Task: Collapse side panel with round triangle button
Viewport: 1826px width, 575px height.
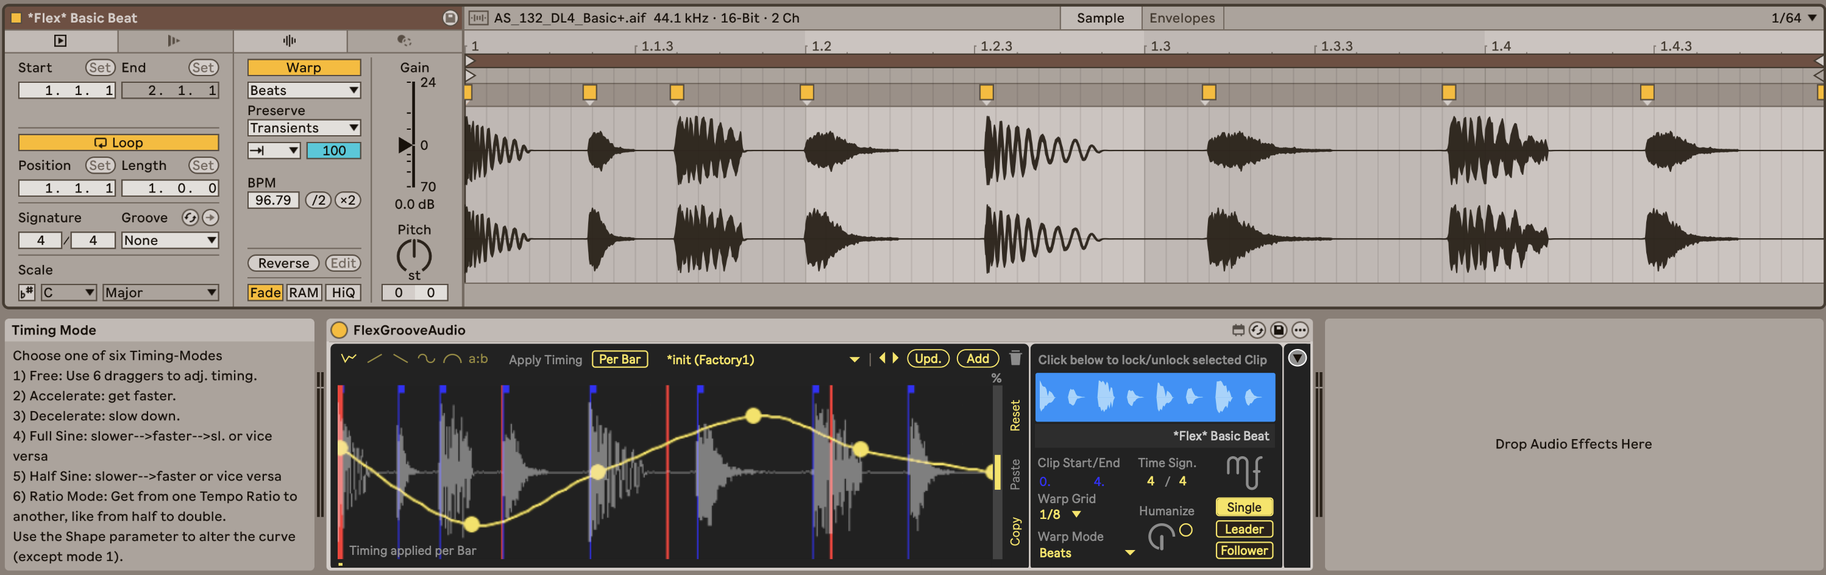Action: [x=1297, y=358]
